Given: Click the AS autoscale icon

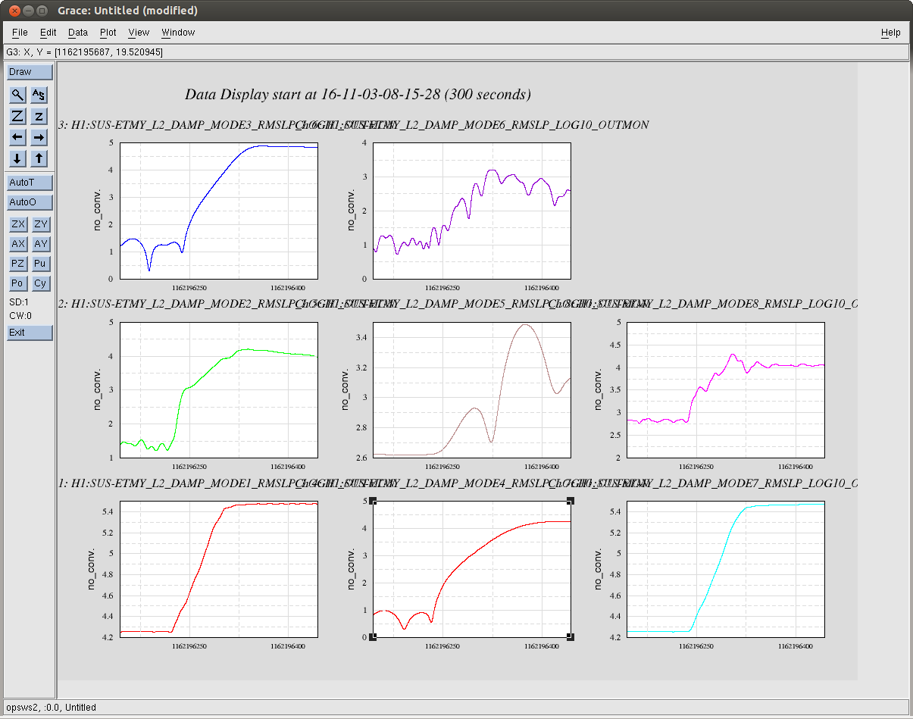Looking at the screenshot, I should click(x=39, y=95).
